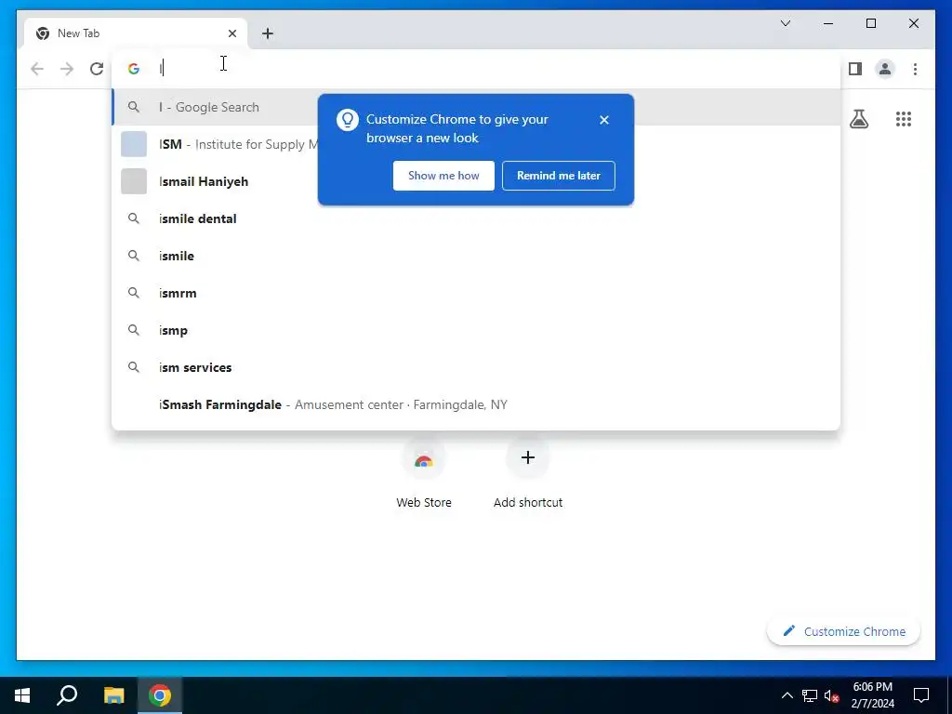Click the muted volume tray icon
Screen dimensions: 952x714
[831, 695]
